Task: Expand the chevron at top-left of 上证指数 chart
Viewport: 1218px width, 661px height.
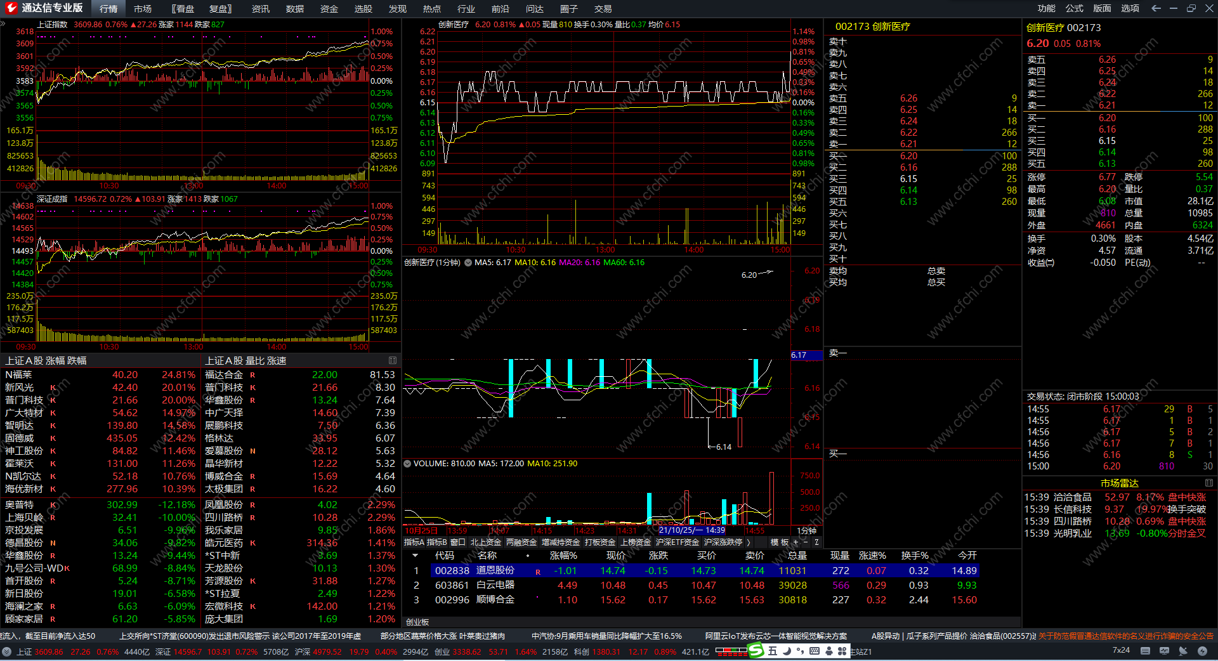Action: (x=3, y=24)
